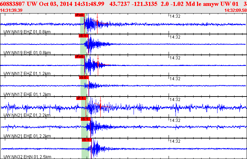Select the UW NN17 EHE 01 1.2km label
The image size is (247, 159).
tap(27, 94)
